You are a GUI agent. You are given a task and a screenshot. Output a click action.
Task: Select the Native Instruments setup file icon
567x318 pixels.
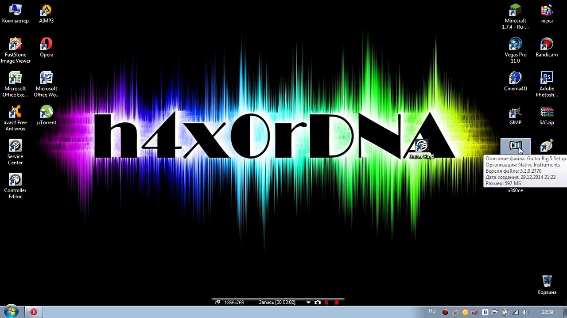[515, 146]
